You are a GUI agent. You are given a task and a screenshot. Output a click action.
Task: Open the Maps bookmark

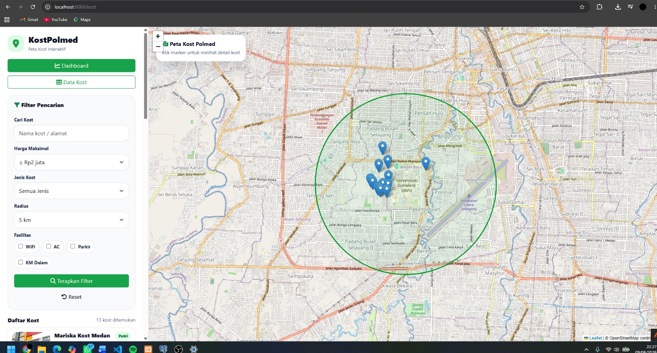(x=82, y=20)
